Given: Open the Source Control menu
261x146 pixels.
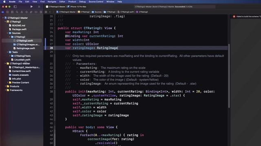Looking at the screenshot, I should pos(96,2).
